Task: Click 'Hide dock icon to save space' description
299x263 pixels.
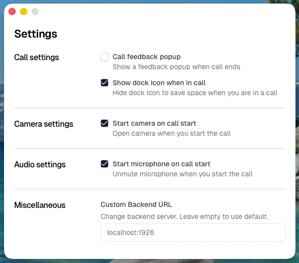Action: [x=195, y=93]
